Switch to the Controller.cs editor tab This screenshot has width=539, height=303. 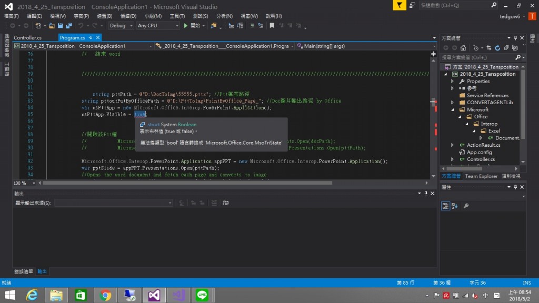click(x=27, y=38)
